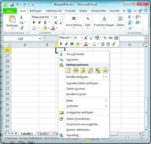Click the Copy icon in Zwischenablage group
The height and width of the screenshot is (144, 151).
(21, 22)
